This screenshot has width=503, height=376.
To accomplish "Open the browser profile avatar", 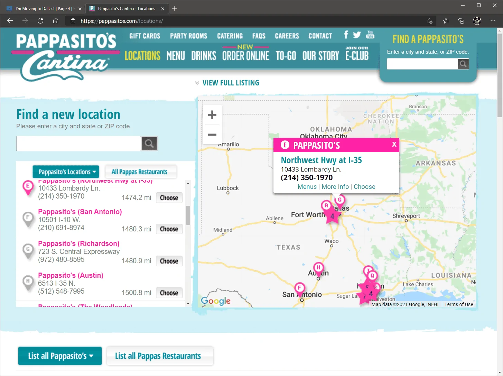I will (x=477, y=21).
